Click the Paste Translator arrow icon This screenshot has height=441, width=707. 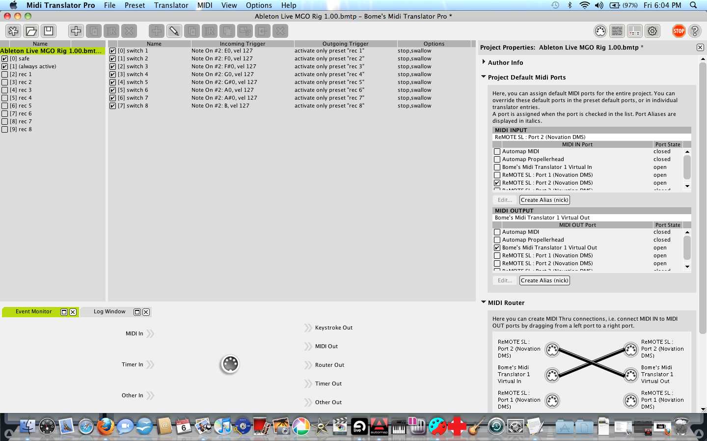pos(263,31)
